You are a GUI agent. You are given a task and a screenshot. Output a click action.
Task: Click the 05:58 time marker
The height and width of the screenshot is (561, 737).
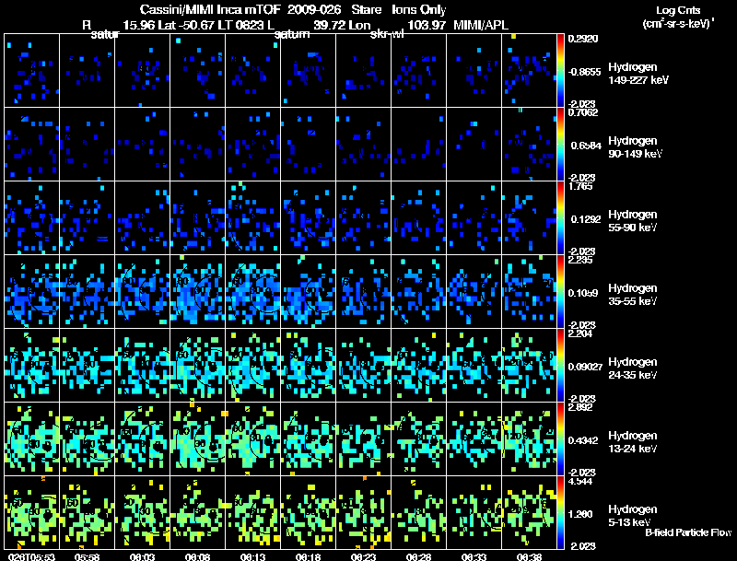click(x=87, y=556)
